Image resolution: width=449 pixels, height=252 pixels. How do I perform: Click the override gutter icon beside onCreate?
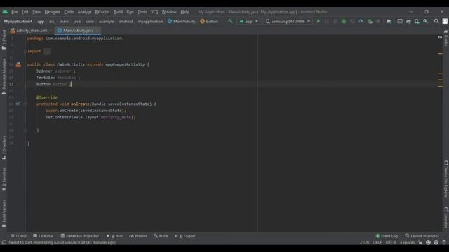(18, 104)
